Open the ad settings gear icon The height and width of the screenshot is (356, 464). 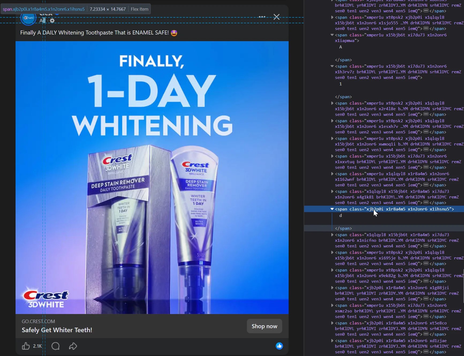pyautogui.click(x=52, y=21)
